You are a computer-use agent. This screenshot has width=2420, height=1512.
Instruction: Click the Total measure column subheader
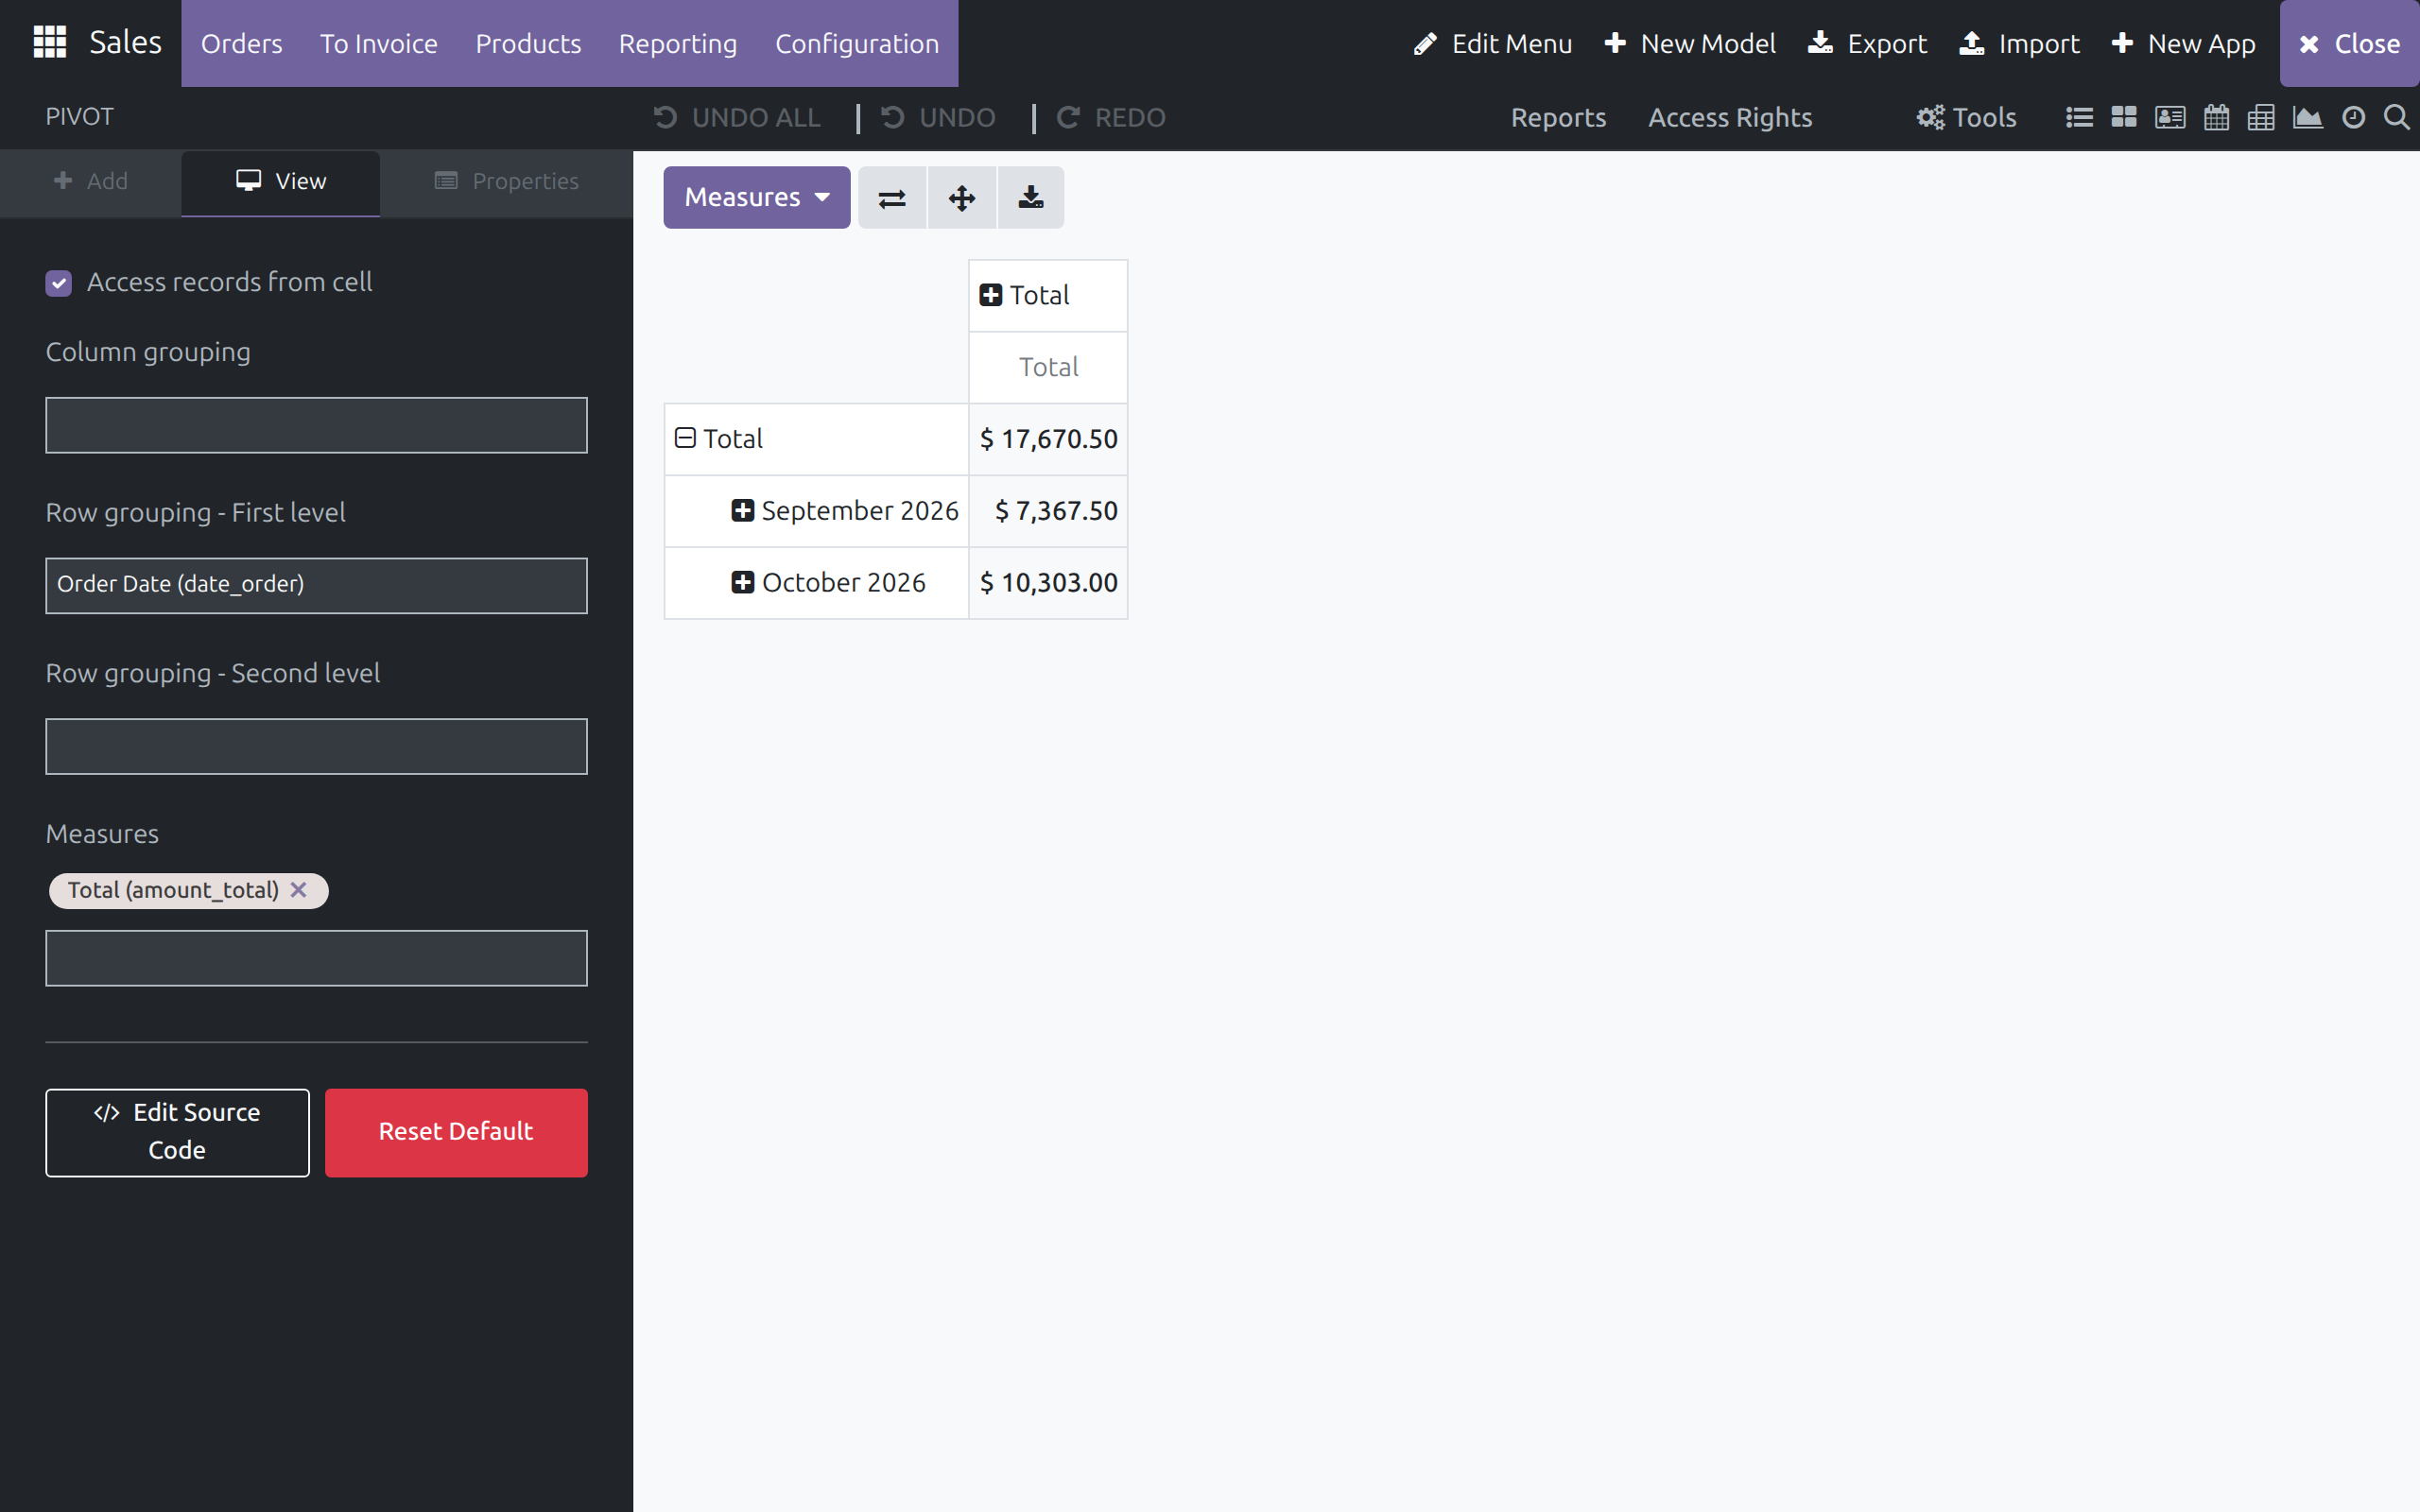[1048, 367]
